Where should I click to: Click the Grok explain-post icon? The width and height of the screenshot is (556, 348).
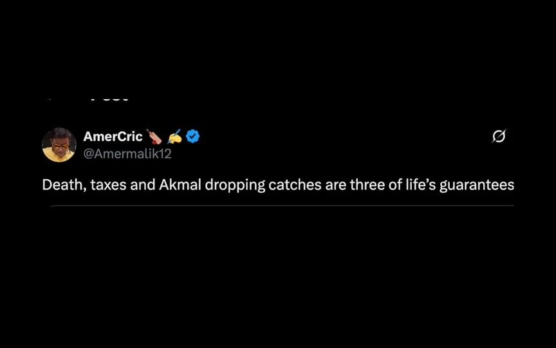pyautogui.click(x=499, y=136)
